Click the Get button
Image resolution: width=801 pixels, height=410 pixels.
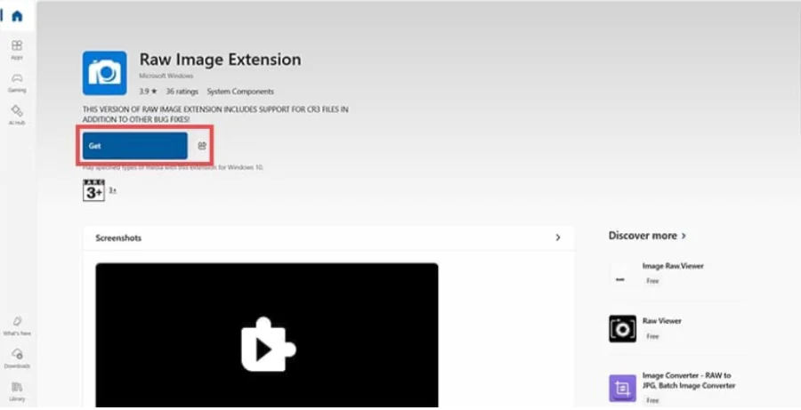coord(135,146)
